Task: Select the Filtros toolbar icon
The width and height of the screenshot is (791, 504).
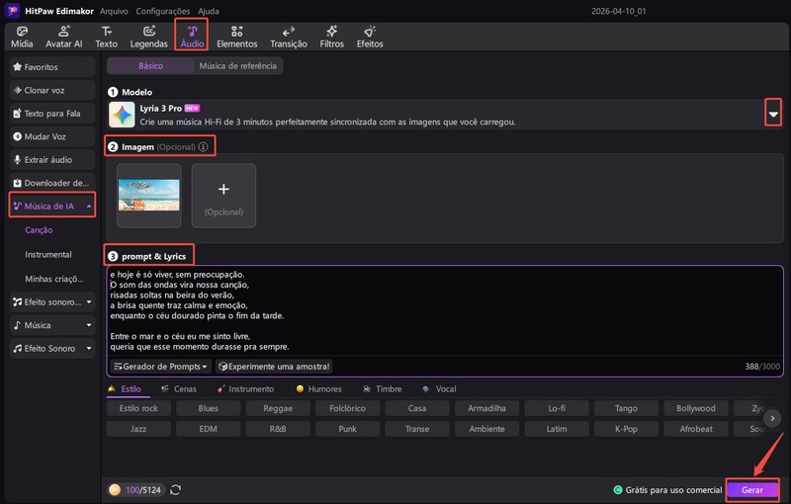Action: [x=331, y=37]
